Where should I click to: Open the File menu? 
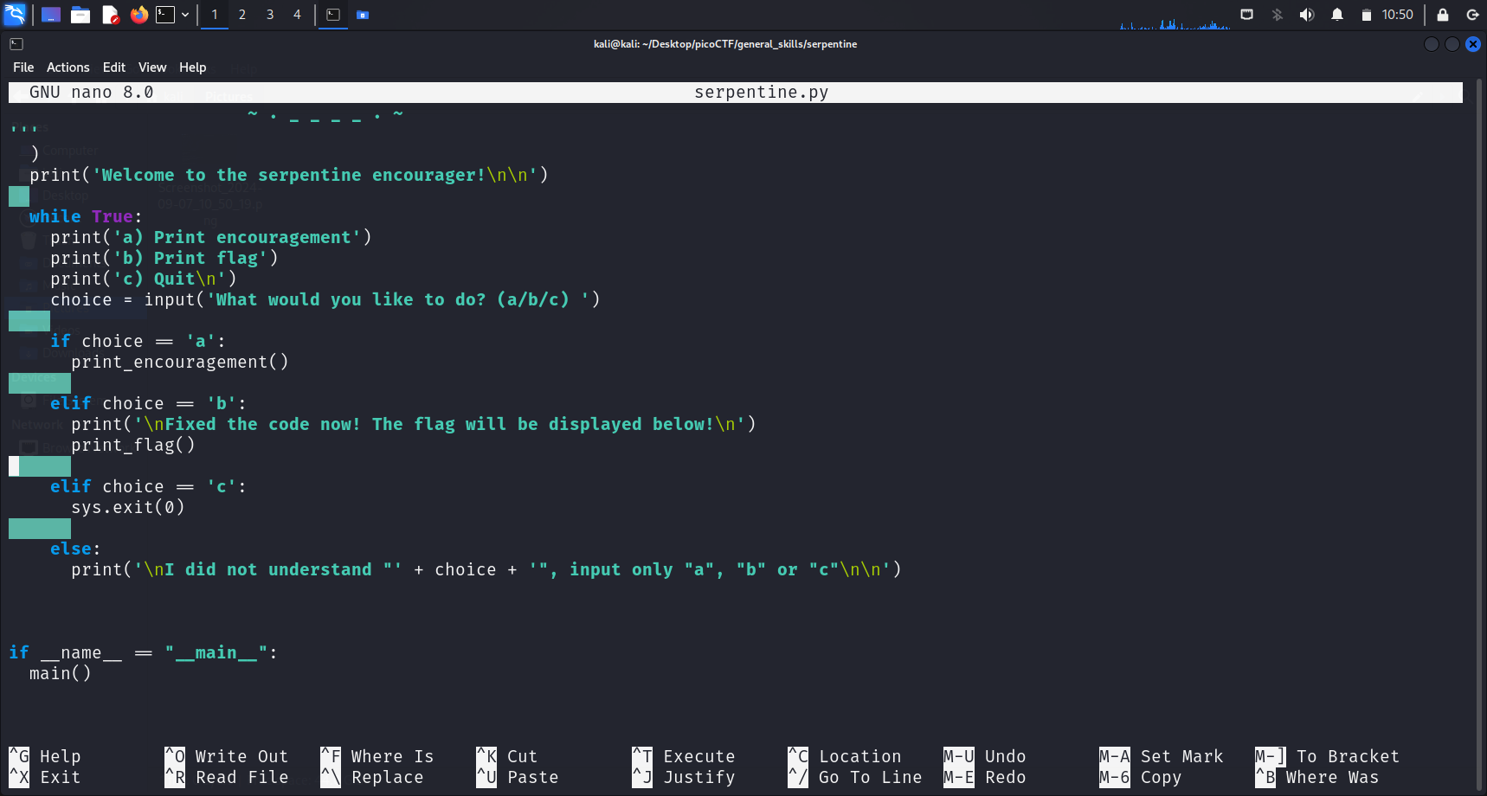point(23,67)
